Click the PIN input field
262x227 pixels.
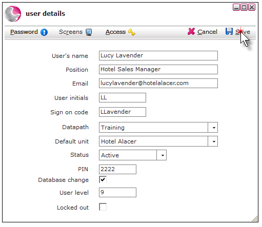click(117, 170)
